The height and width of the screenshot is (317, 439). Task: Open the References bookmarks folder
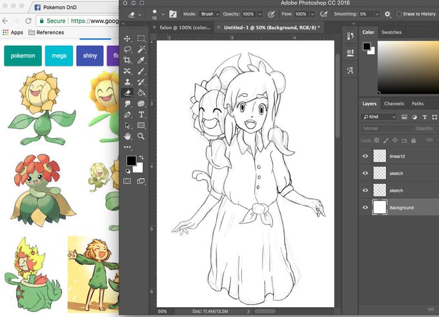pyautogui.click(x=46, y=32)
